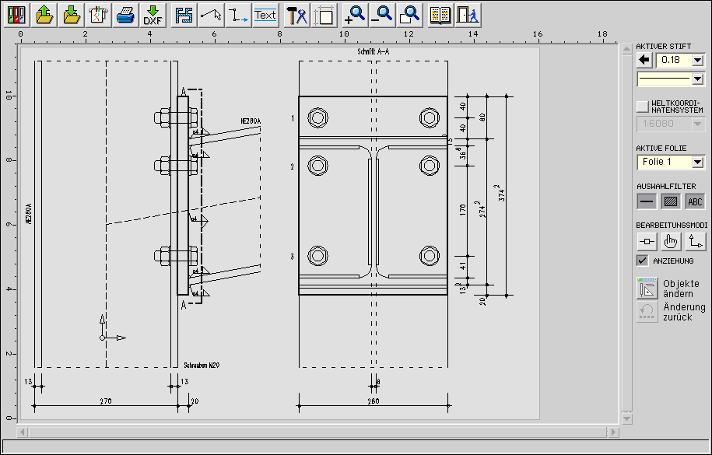Disable the Anziehung snap checkbox

coord(642,261)
